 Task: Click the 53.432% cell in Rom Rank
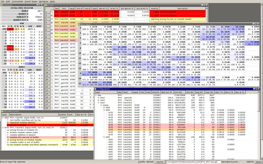pyautogui.click(x=105, y=84)
